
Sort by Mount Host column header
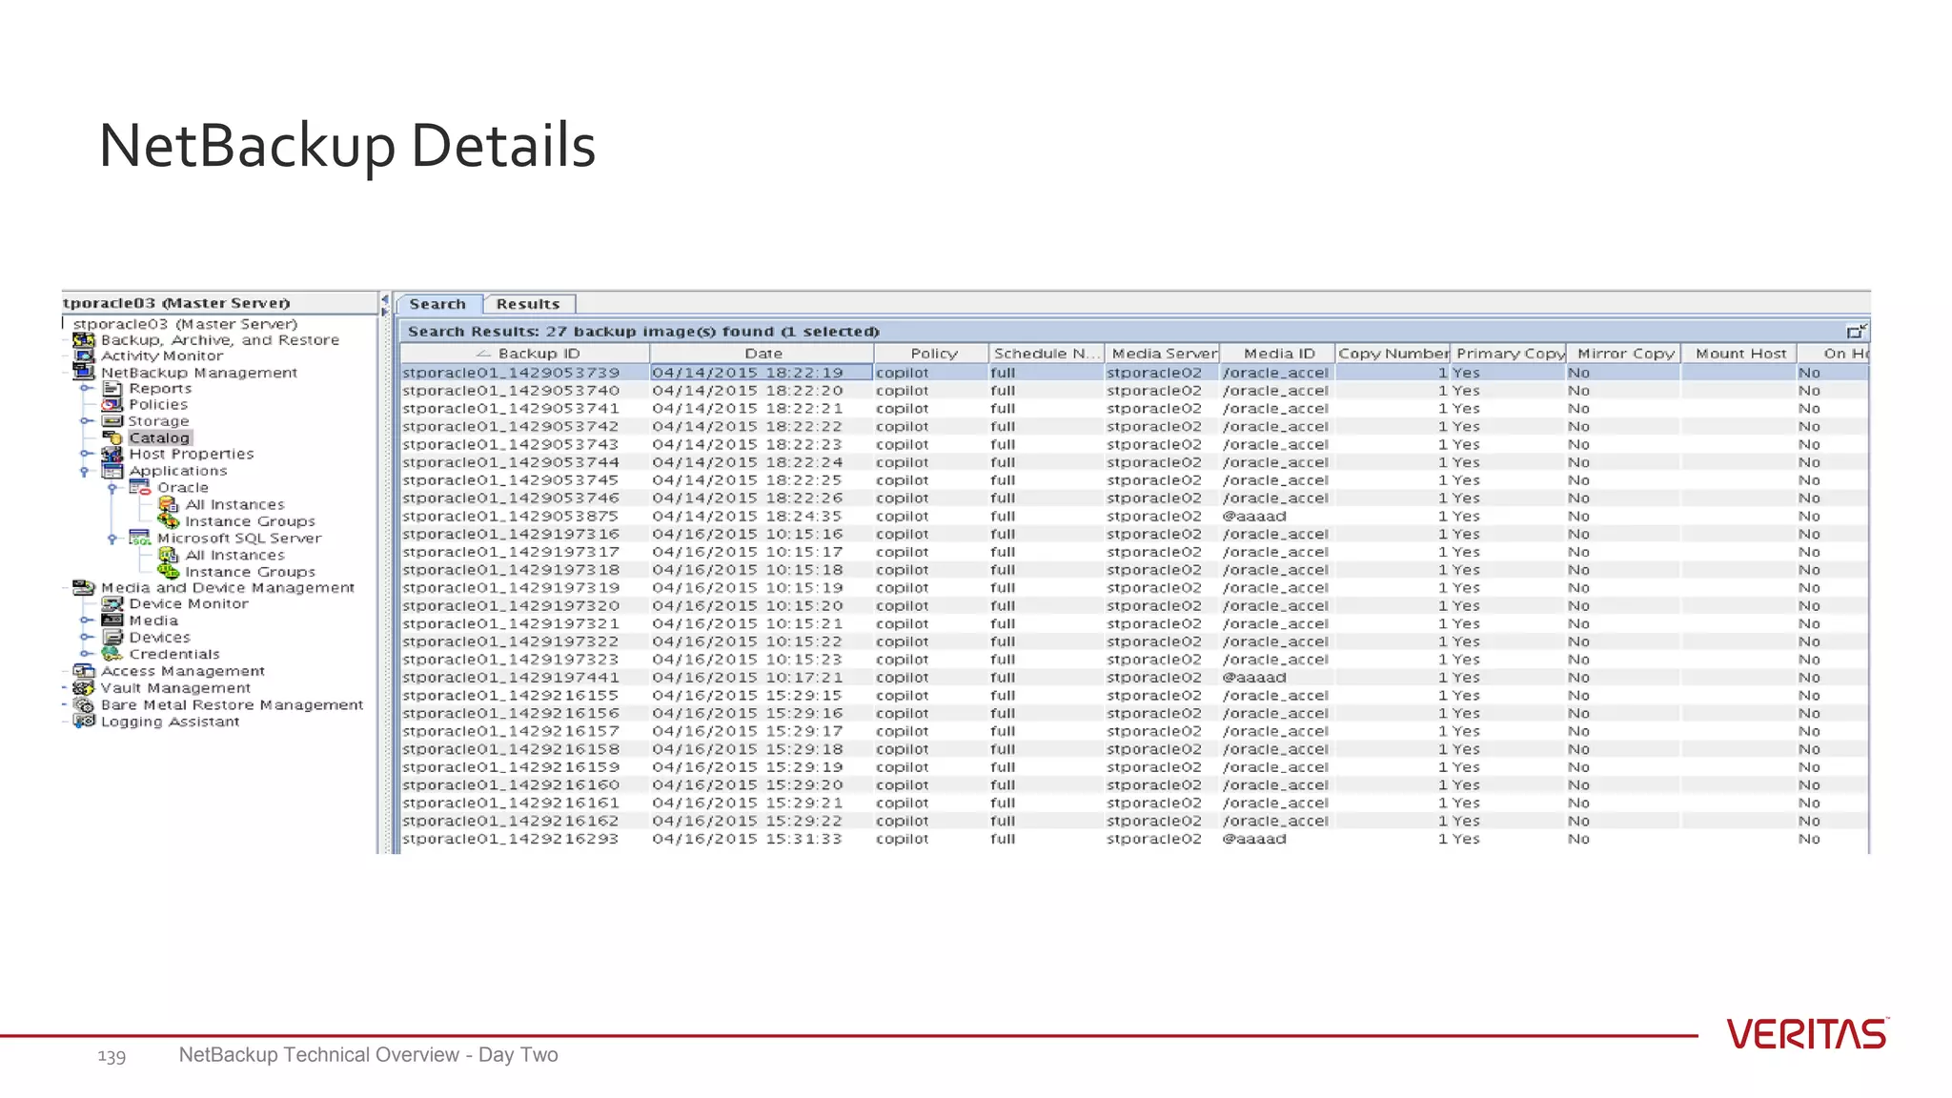[x=1739, y=354]
